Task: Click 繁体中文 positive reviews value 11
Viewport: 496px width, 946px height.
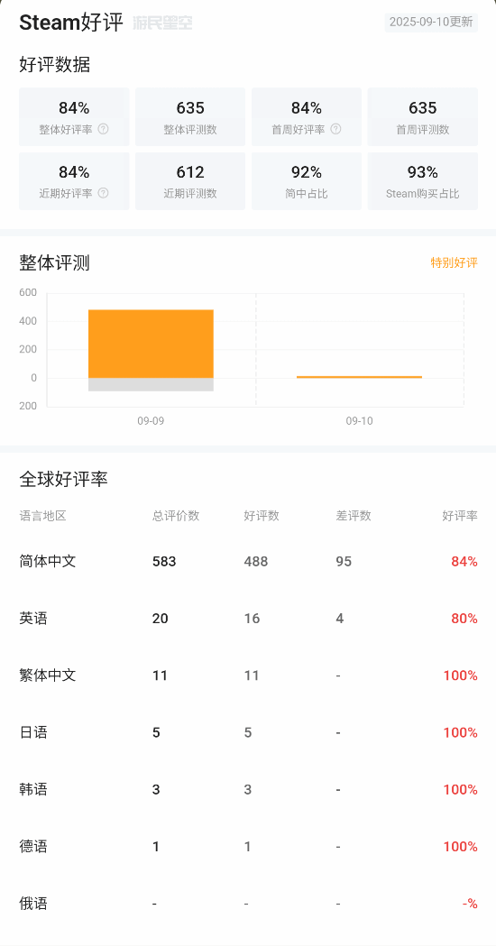Action: pos(252,675)
